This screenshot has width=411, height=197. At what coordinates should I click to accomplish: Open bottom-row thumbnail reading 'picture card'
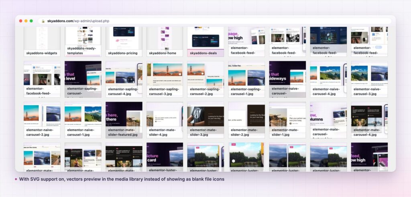point(165,157)
